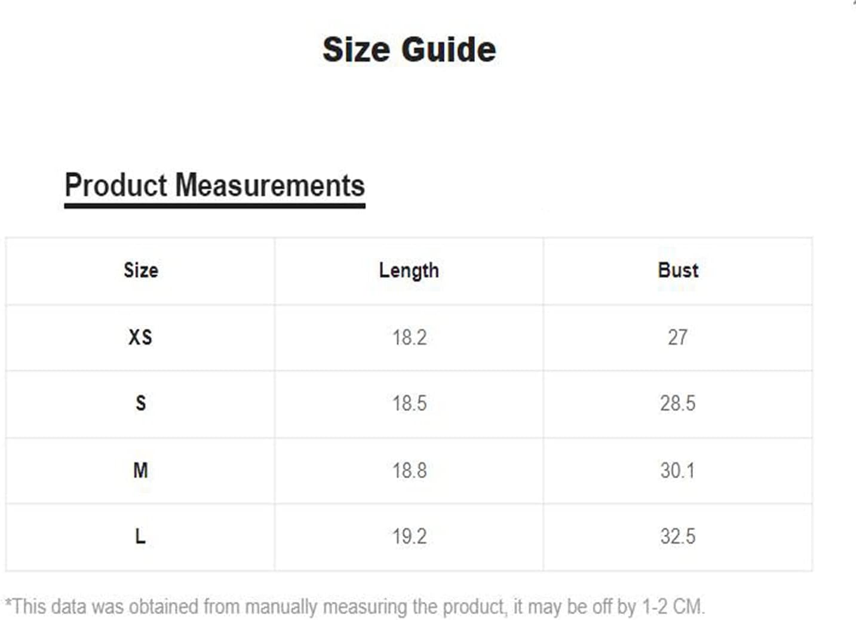Select the Product Measurements heading

click(x=214, y=185)
